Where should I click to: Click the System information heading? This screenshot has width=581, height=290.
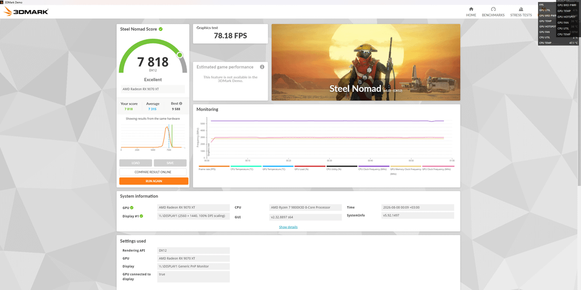139,197
